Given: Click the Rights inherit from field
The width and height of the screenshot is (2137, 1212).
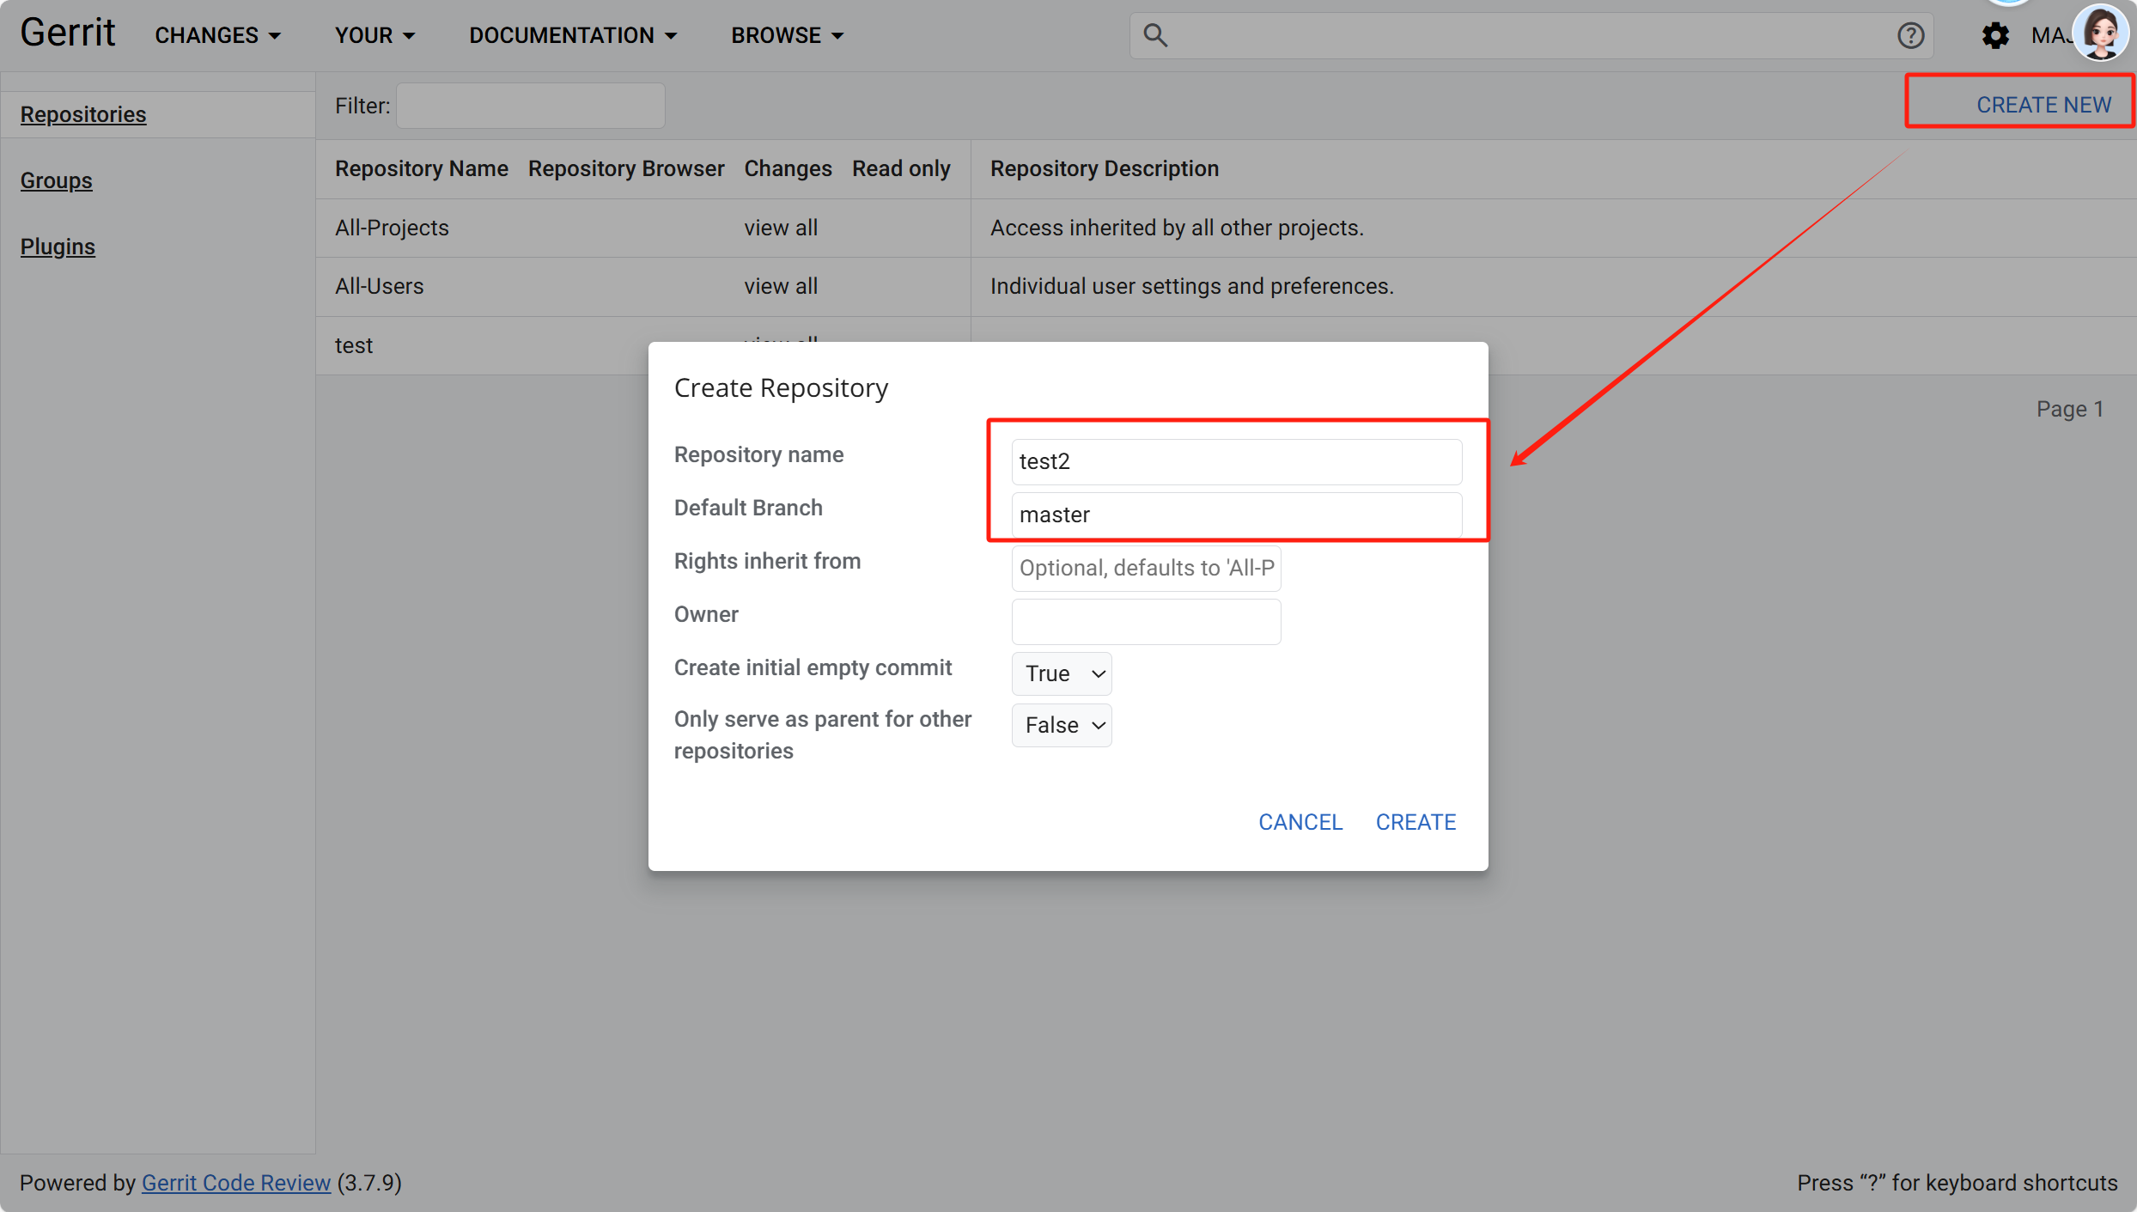Looking at the screenshot, I should (1146, 568).
